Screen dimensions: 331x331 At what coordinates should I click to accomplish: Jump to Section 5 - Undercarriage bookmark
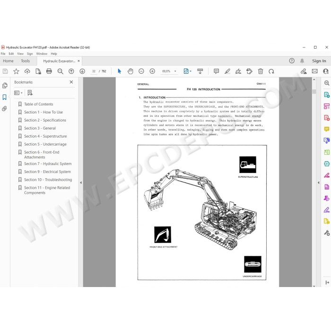coord(45,144)
